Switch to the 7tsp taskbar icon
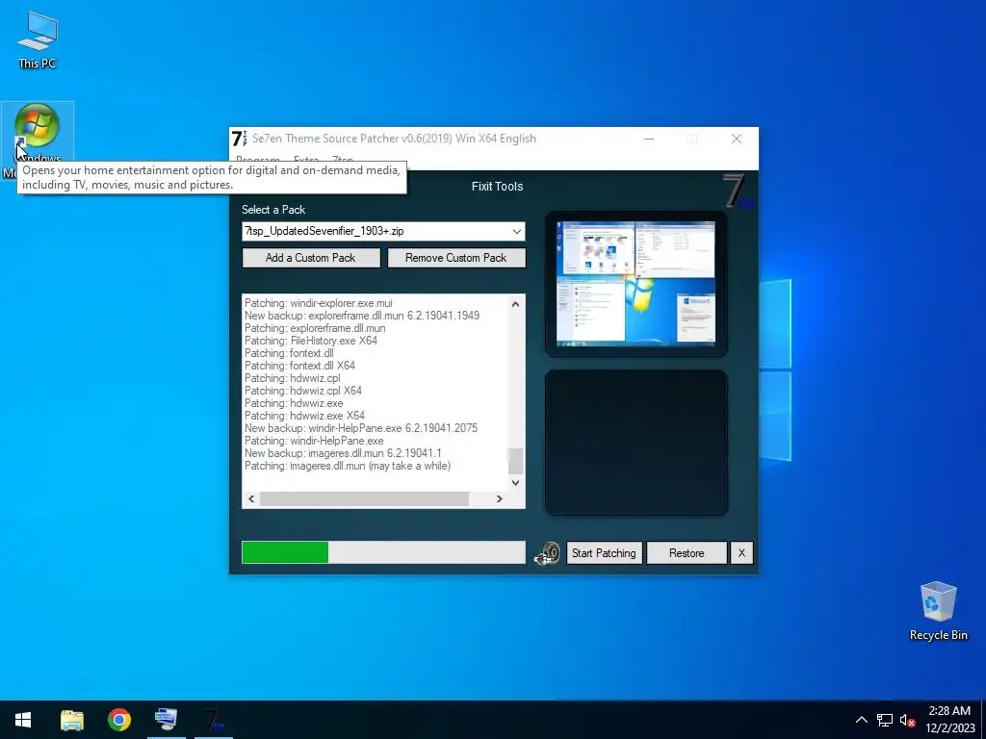The image size is (986, 739). tap(214, 720)
